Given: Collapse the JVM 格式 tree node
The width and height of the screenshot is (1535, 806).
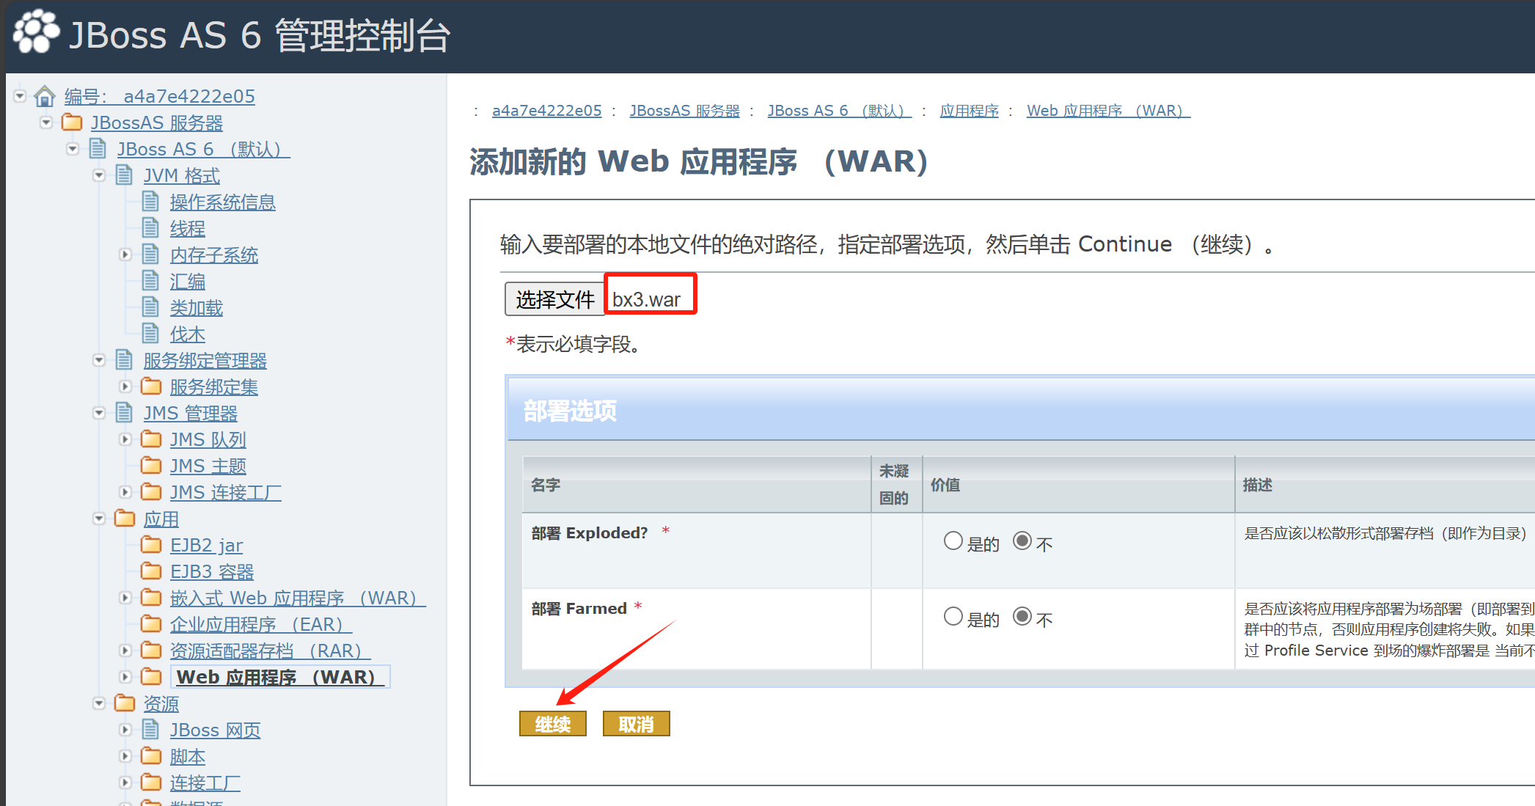Looking at the screenshot, I should coord(99,175).
